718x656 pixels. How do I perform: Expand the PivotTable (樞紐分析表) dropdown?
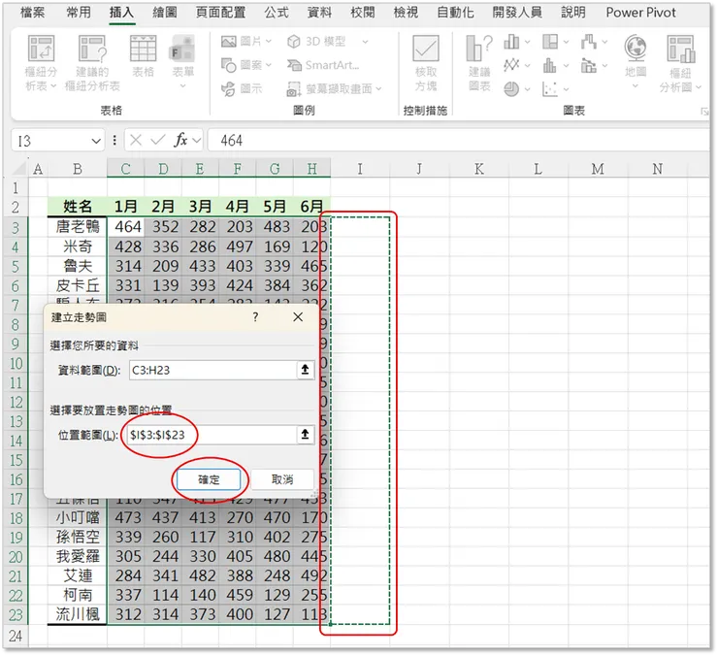pyautogui.click(x=53, y=85)
